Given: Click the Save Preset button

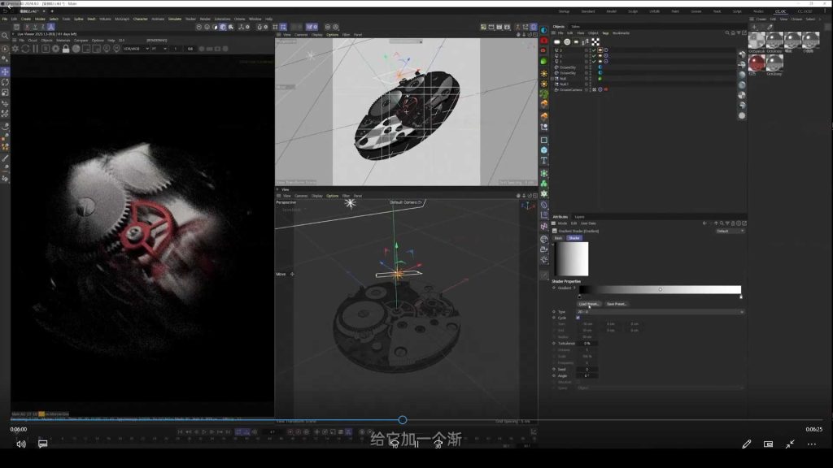Looking at the screenshot, I should [616, 304].
